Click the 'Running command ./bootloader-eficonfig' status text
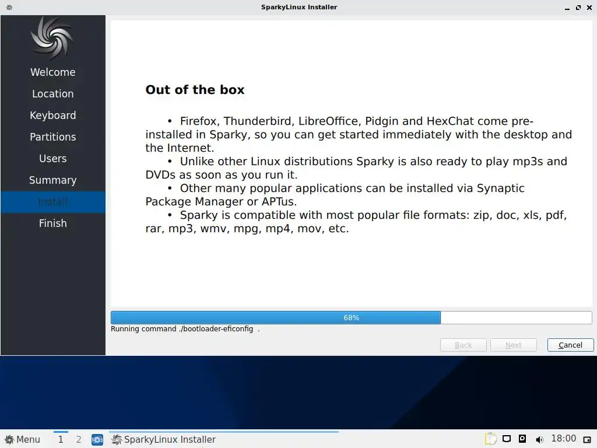Viewport: 597px width, 448px height. click(185, 329)
